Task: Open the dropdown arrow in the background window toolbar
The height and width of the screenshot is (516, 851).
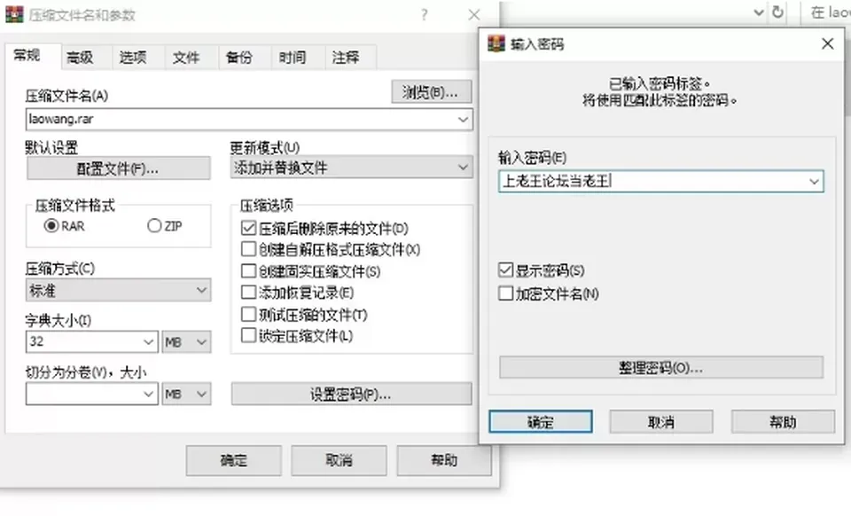Action: pyautogui.click(x=759, y=12)
